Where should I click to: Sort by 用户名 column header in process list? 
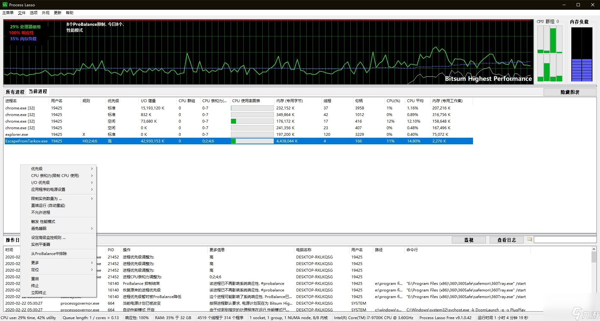(65, 101)
